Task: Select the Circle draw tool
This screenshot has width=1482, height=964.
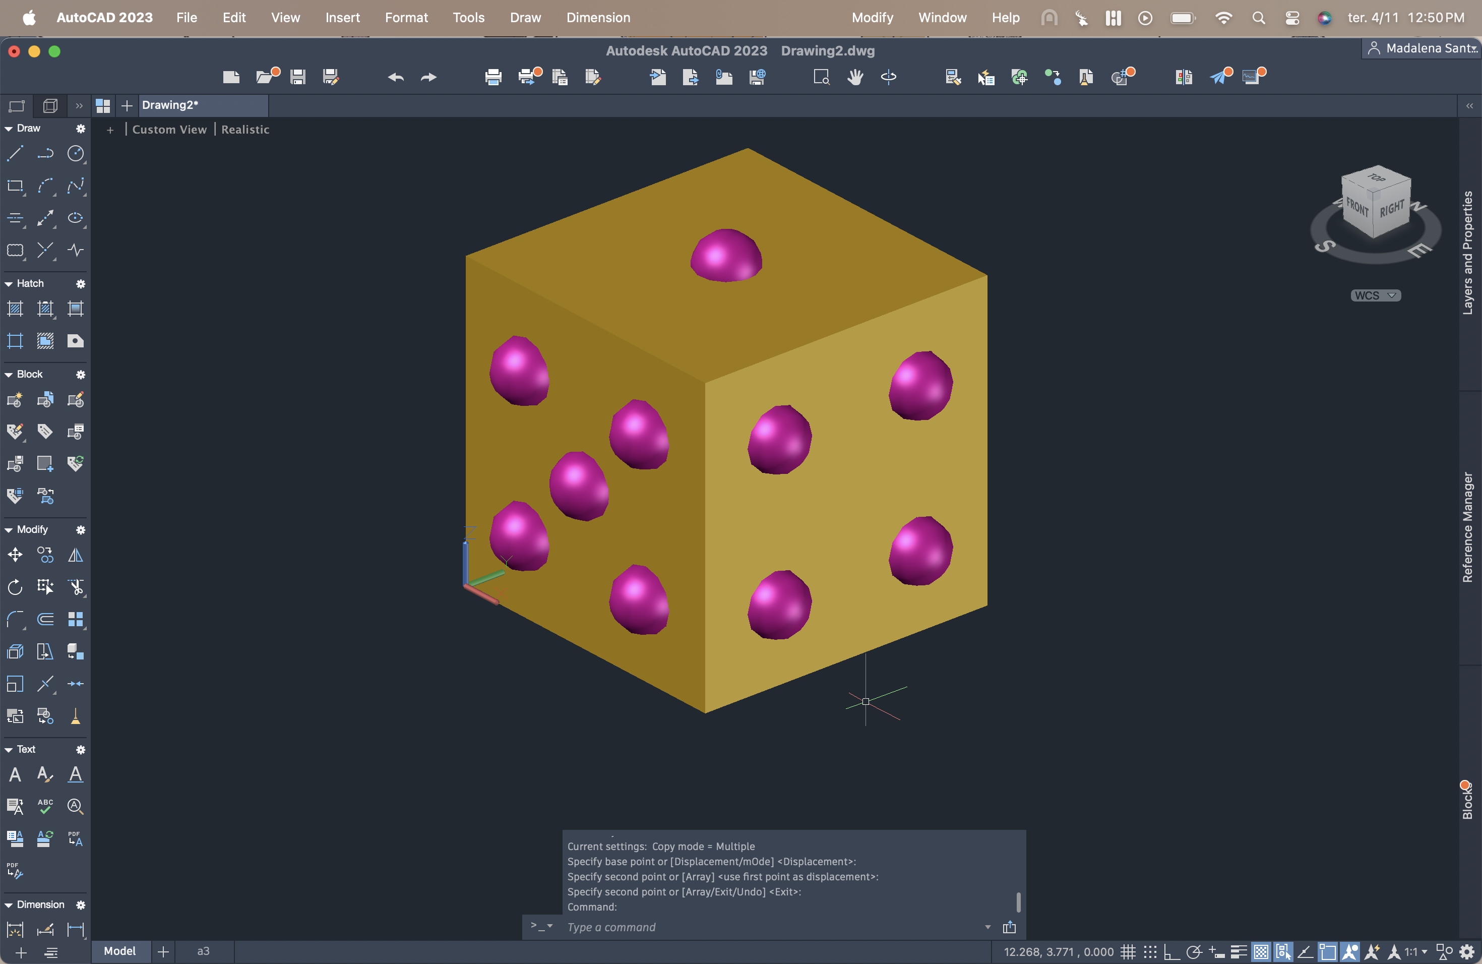Action: tap(75, 153)
